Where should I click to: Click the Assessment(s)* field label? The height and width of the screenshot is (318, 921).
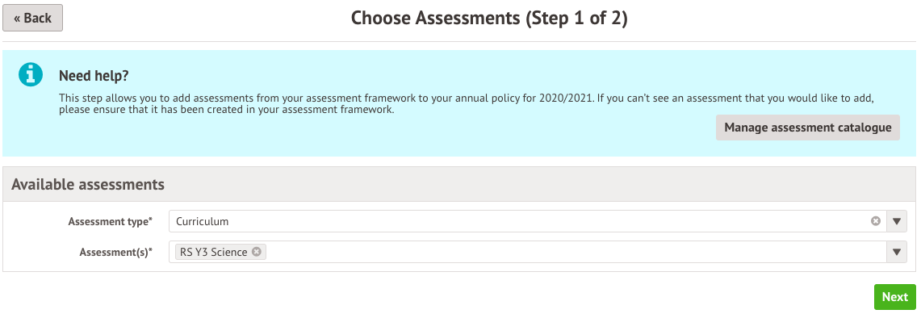click(115, 252)
